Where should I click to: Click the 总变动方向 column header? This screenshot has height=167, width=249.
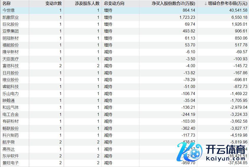114,4
